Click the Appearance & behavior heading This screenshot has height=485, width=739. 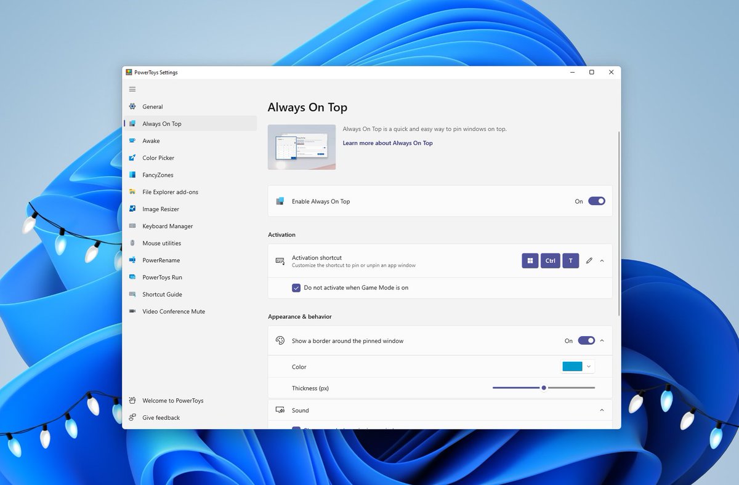(300, 316)
